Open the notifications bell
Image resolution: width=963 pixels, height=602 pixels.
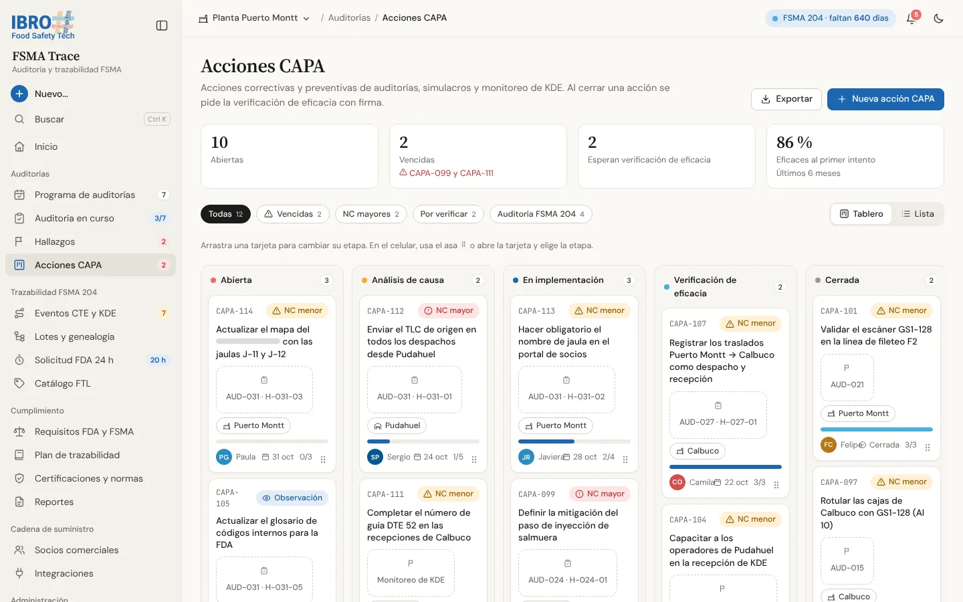click(x=912, y=19)
